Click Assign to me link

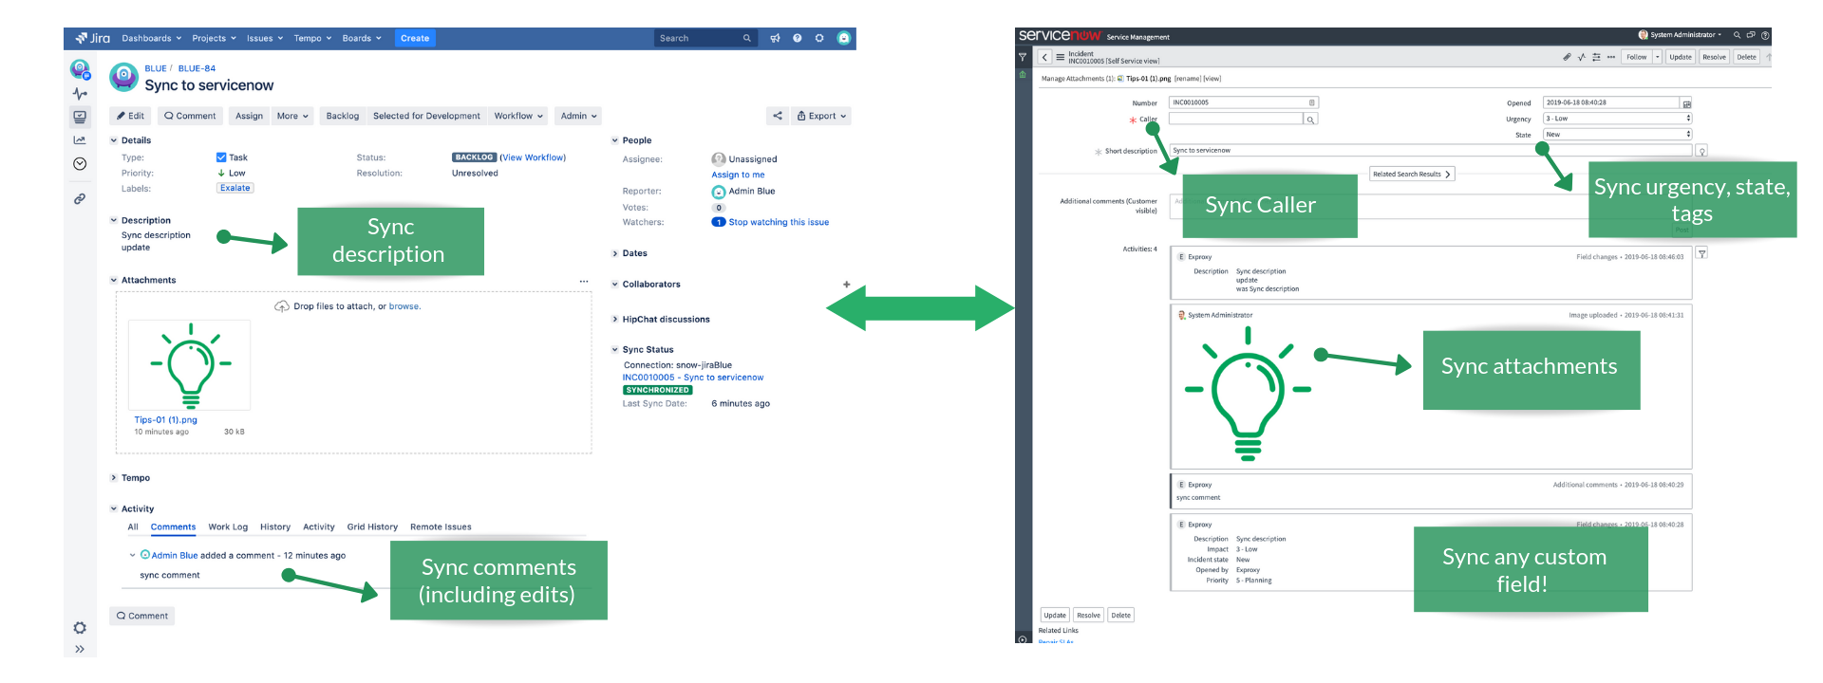tap(738, 175)
